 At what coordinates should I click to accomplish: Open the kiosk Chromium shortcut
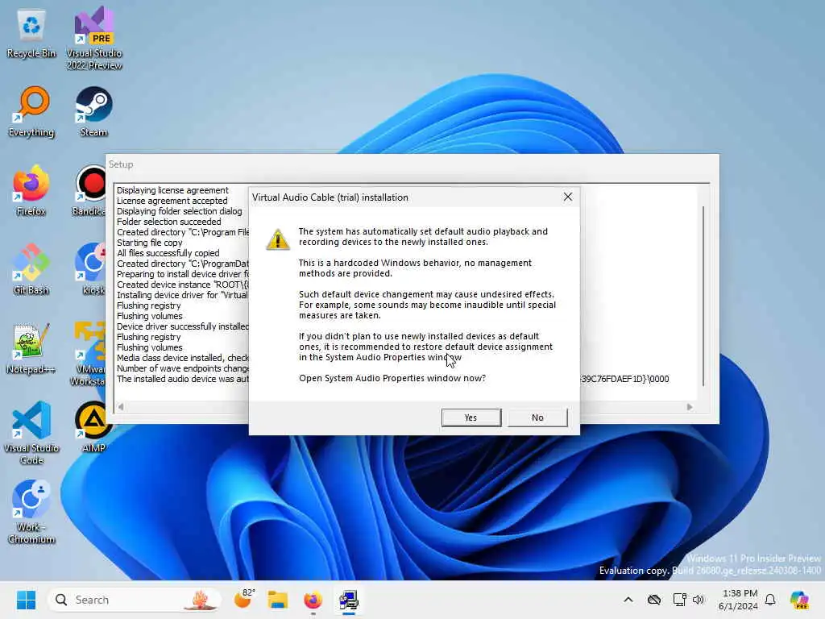[x=92, y=269]
